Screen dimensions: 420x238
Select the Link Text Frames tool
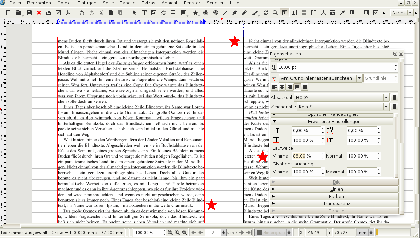coord(304,13)
